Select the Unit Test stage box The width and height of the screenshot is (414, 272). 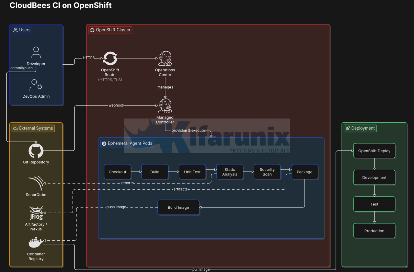[192, 172]
